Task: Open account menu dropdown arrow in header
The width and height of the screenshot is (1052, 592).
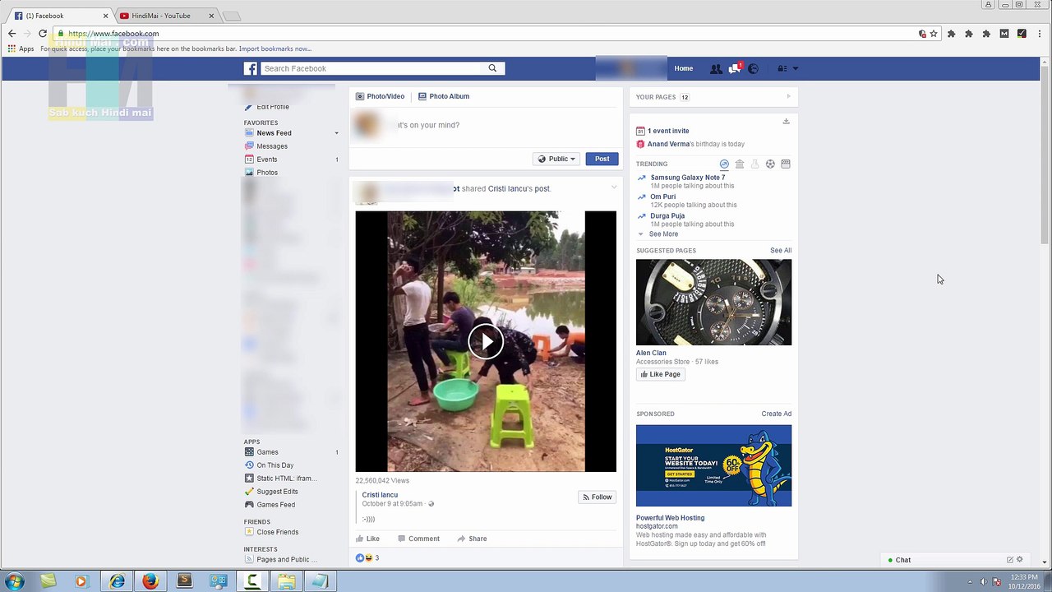Action: [796, 69]
